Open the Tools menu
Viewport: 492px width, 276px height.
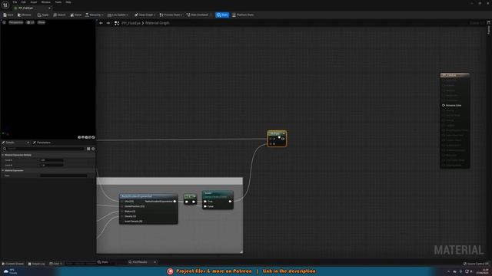pos(58,2)
